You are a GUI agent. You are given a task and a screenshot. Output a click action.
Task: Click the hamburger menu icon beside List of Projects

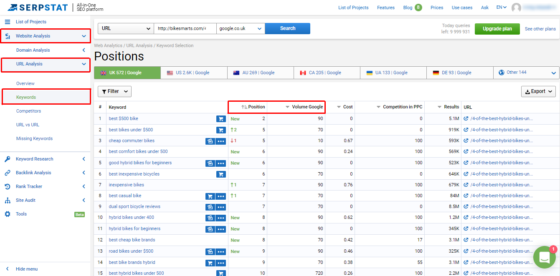point(8,22)
